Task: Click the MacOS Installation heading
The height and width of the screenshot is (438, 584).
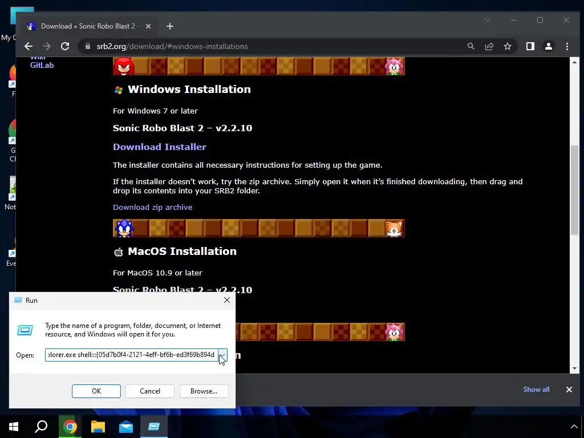Action: pyautogui.click(x=182, y=252)
